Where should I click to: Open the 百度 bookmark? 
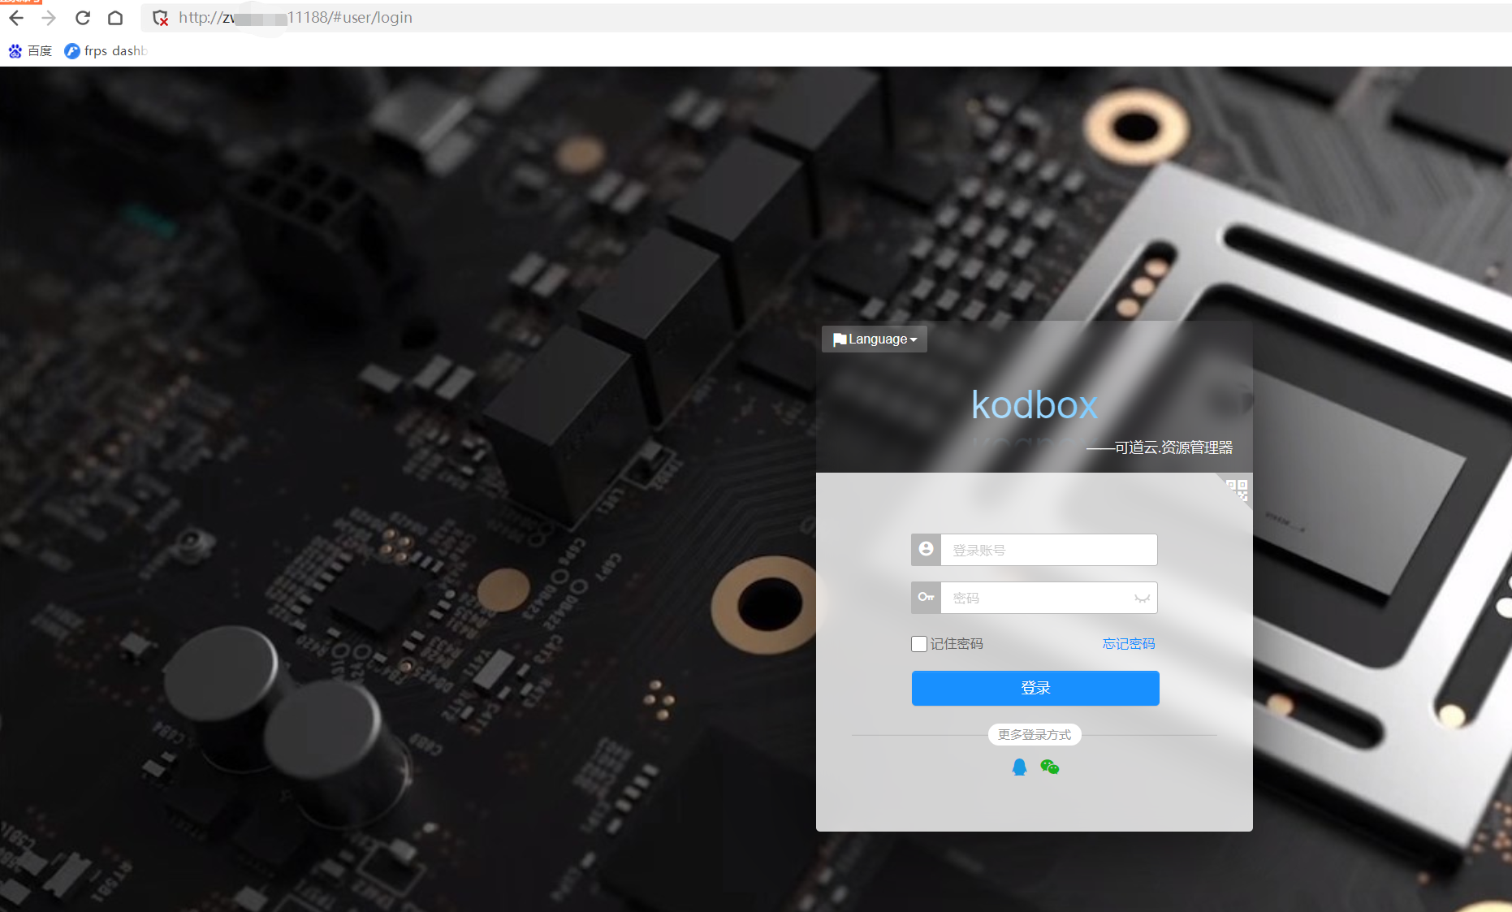(30, 51)
